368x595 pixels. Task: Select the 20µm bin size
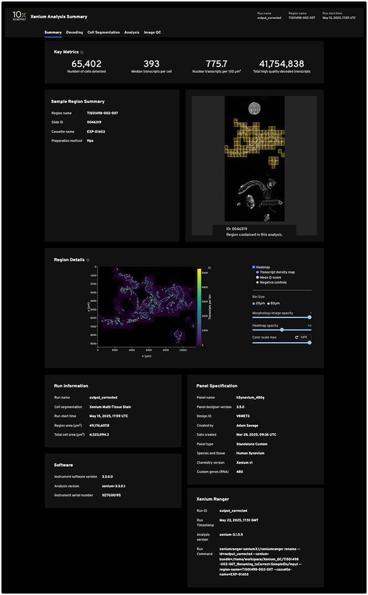point(254,303)
